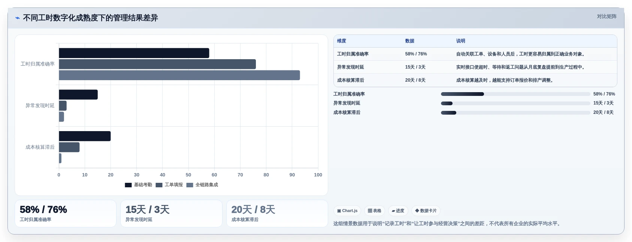This screenshot has width=632, height=242.
Task: Click the title 不同工时数字化成熟度下的管理结果差异
Action: (90, 18)
